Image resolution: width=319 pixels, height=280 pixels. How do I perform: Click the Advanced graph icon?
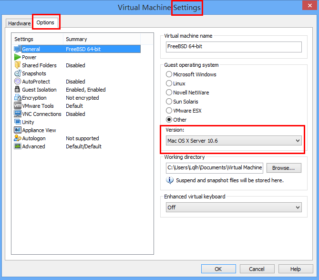click(18, 146)
